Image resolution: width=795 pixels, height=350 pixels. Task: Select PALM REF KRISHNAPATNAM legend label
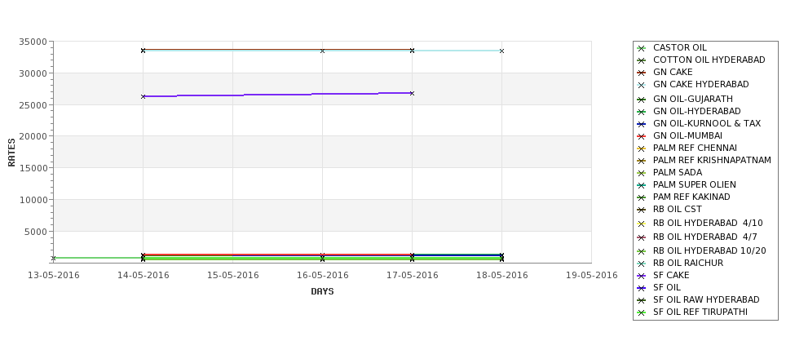click(x=712, y=160)
